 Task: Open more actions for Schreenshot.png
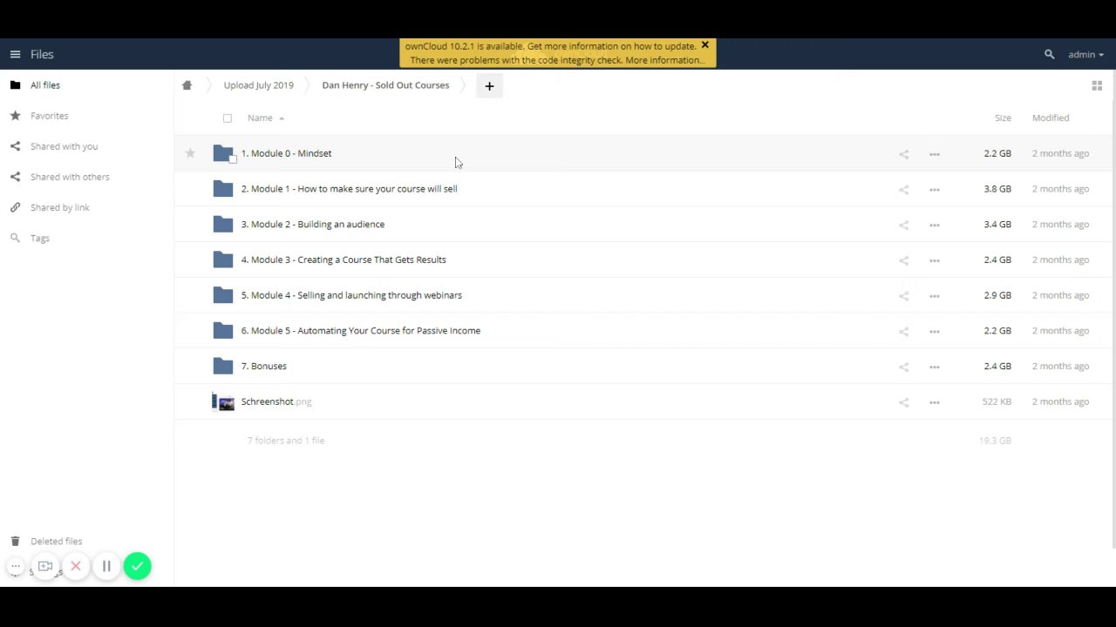935,402
